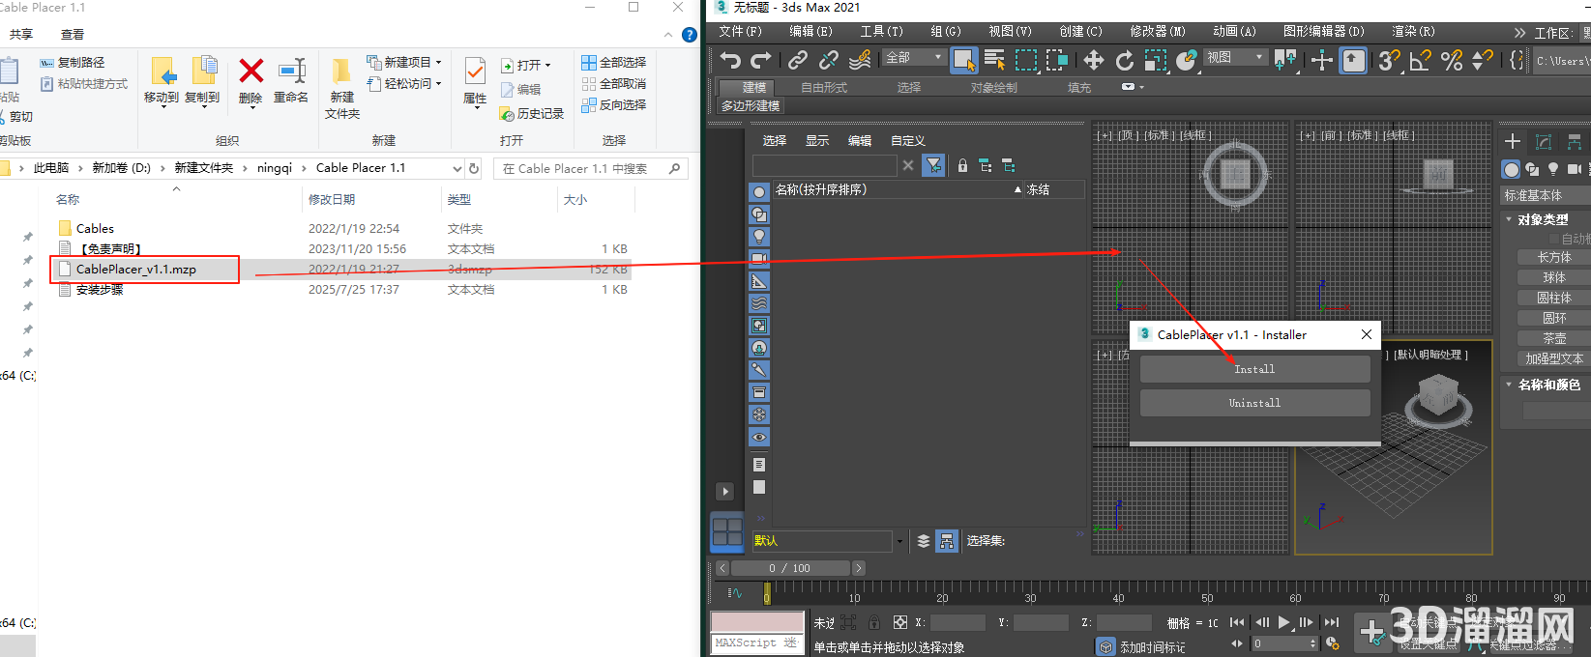Toggle Select and Manipulate tool
This screenshot has width=1591, height=657.
click(x=1321, y=60)
